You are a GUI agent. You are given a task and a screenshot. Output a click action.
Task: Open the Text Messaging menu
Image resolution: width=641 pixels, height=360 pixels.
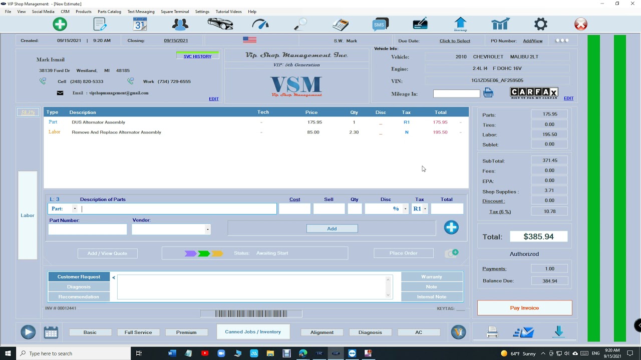141,11
